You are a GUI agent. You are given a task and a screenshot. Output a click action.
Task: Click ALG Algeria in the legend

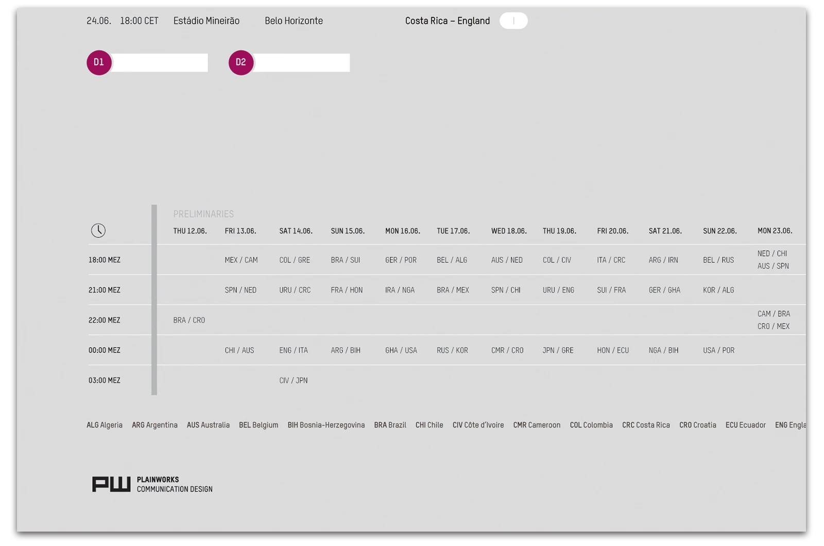105,425
